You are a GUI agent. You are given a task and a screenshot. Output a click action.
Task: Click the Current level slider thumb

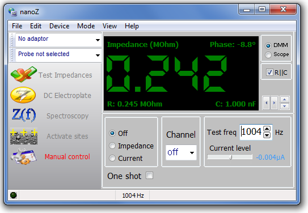coord(231,157)
